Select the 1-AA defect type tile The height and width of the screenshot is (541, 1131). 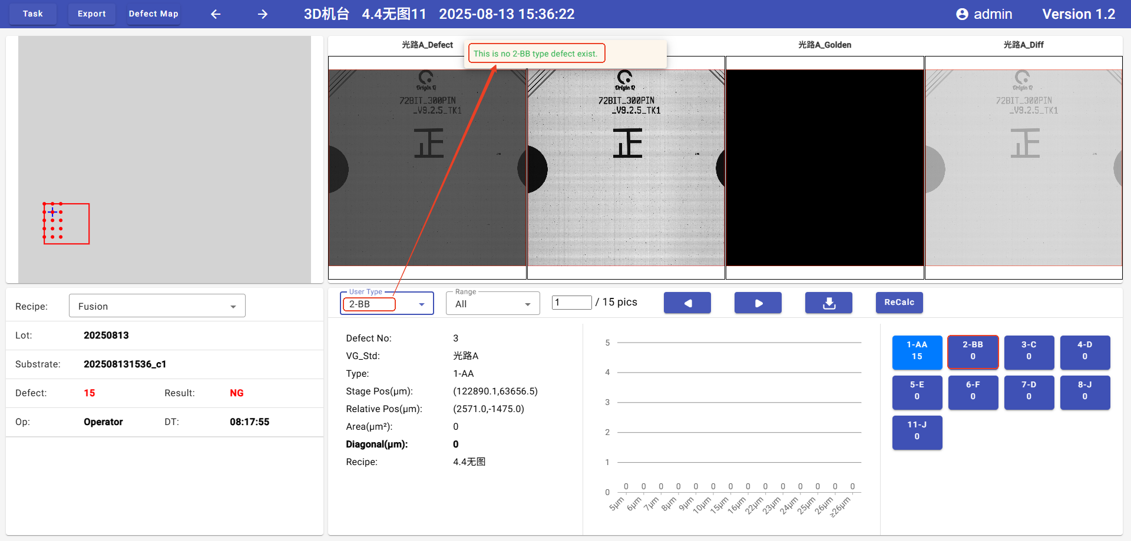coord(917,351)
